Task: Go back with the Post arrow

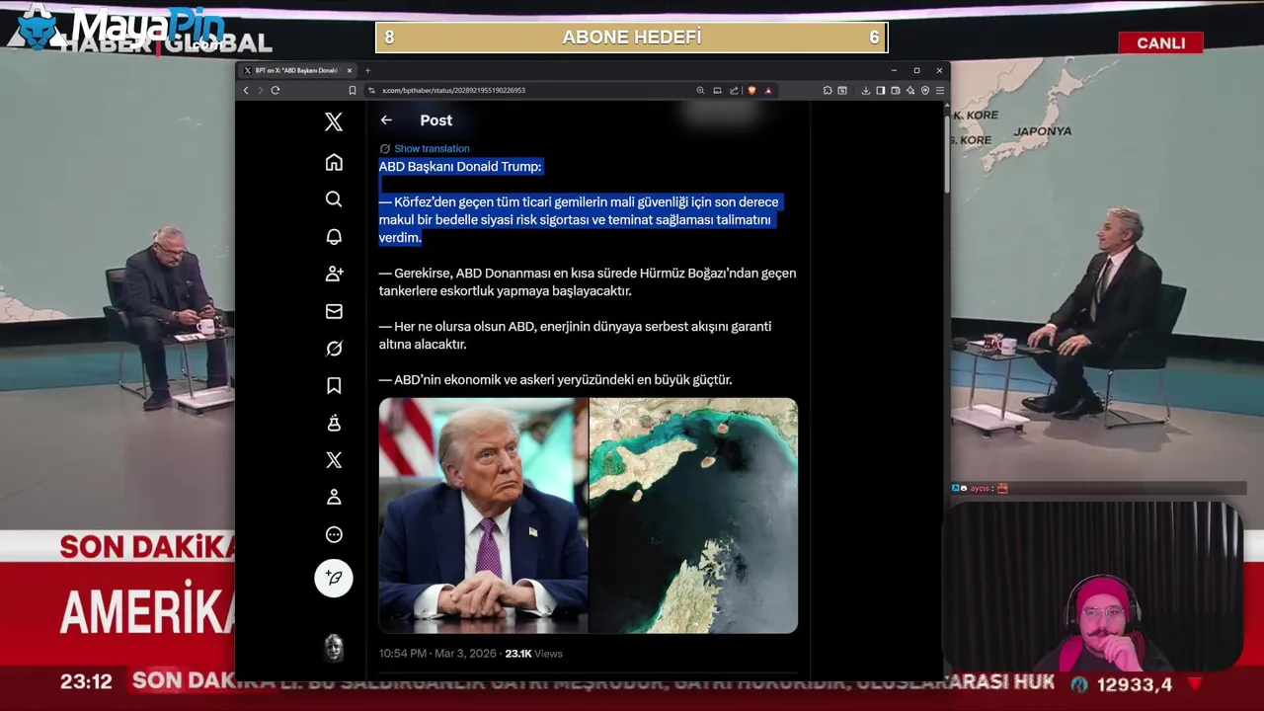Action: (x=386, y=120)
